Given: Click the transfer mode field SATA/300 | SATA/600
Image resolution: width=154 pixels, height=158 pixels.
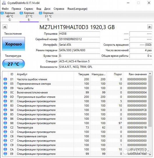Looking at the screenshot, I should pos(79,50).
